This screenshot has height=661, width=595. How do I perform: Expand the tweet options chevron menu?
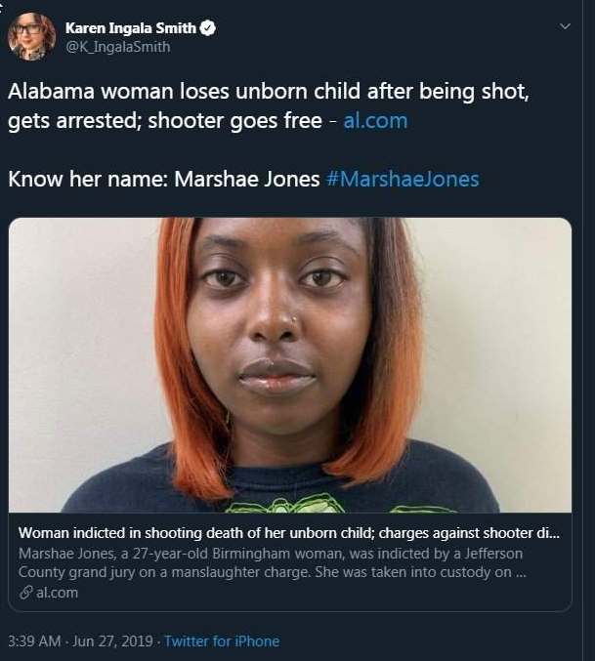tap(564, 26)
